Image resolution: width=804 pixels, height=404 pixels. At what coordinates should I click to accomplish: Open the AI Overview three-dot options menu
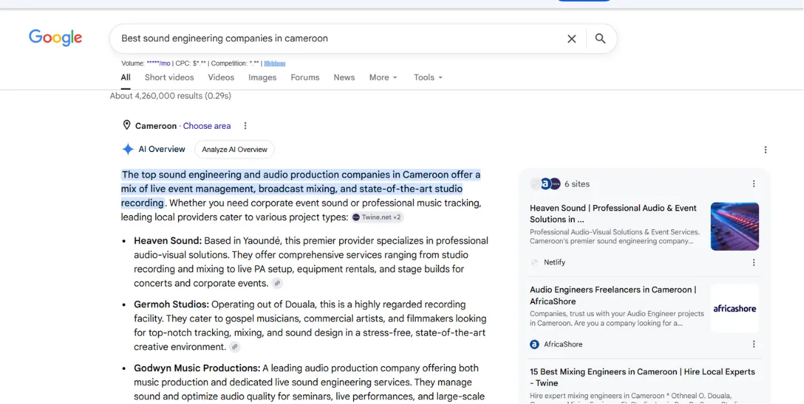(765, 149)
